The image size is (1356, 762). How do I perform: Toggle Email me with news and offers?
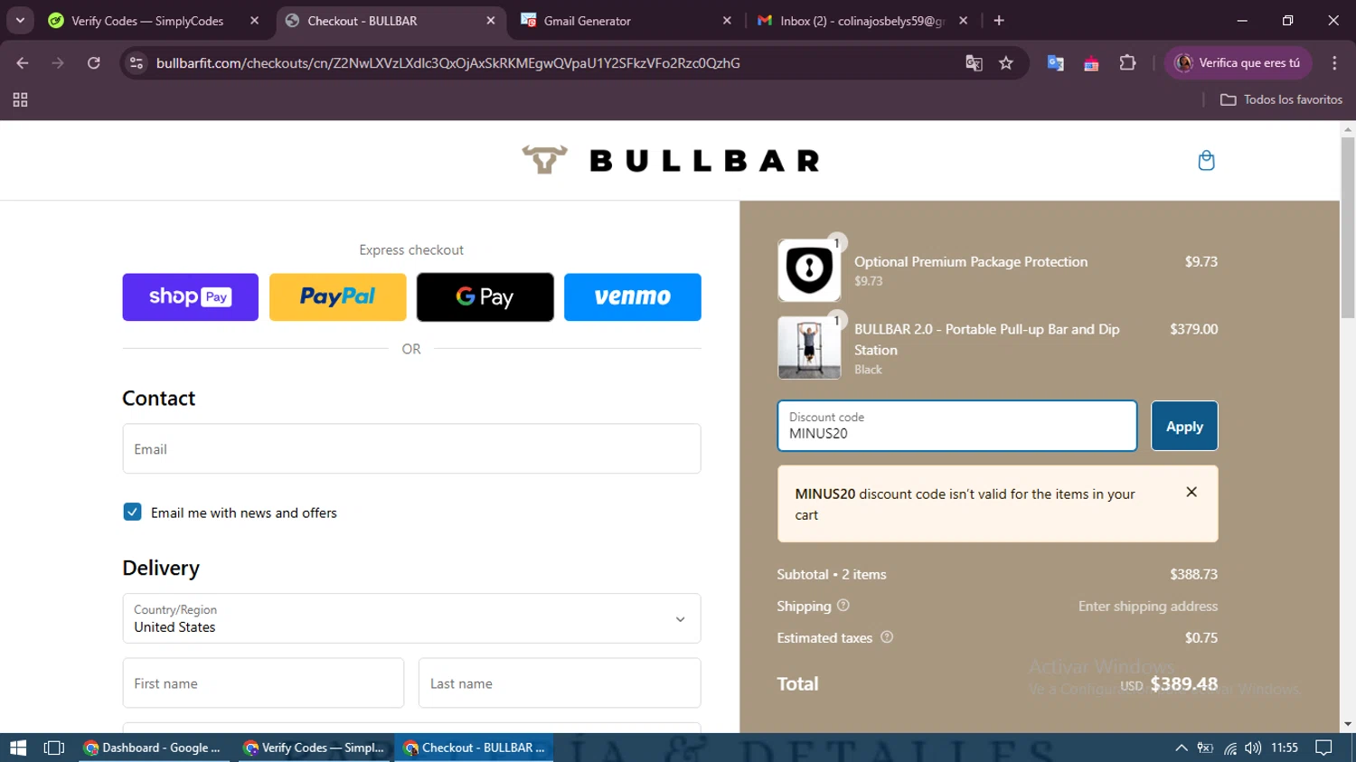tap(132, 512)
